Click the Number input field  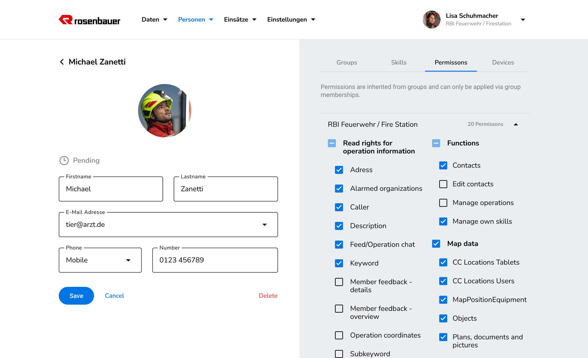pyautogui.click(x=215, y=260)
